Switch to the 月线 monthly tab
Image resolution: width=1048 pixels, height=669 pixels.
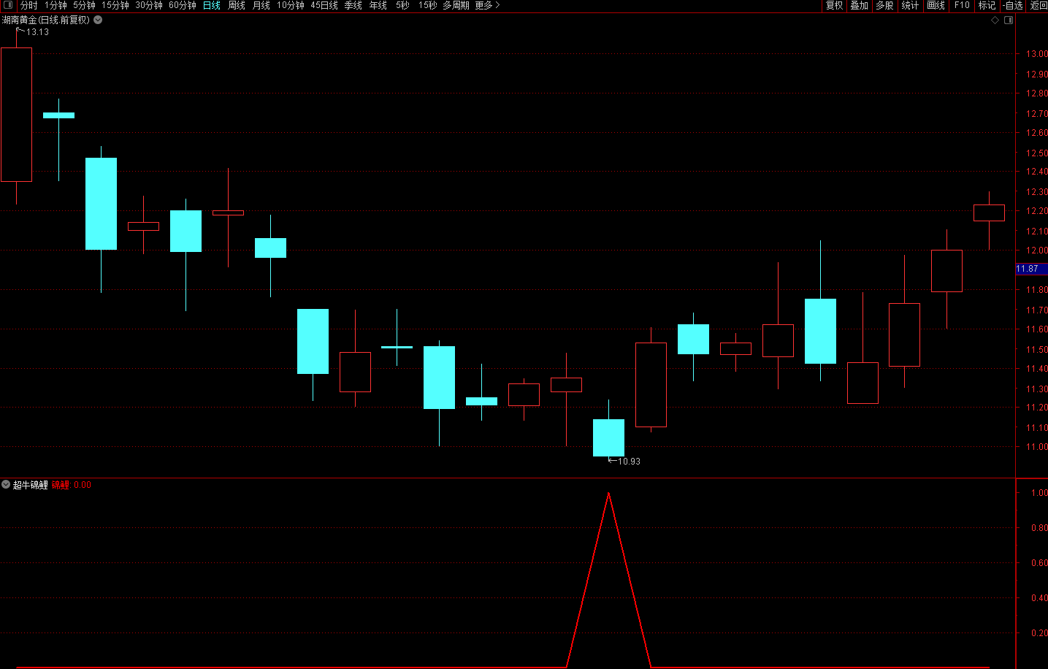[261, 5]
